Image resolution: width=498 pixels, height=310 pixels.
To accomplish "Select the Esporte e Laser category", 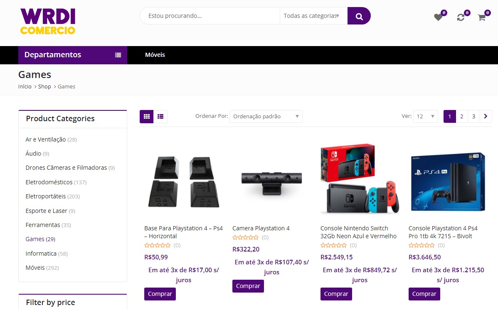I will click(x=47, y=211).
